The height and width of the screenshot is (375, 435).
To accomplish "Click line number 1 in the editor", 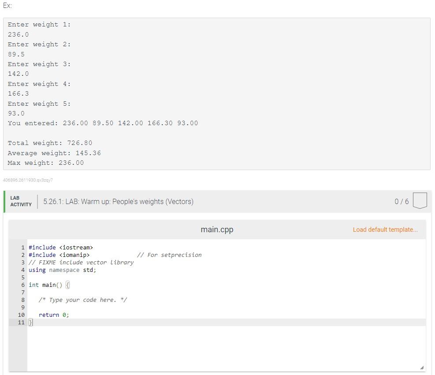I will click(x=22, y=247).
